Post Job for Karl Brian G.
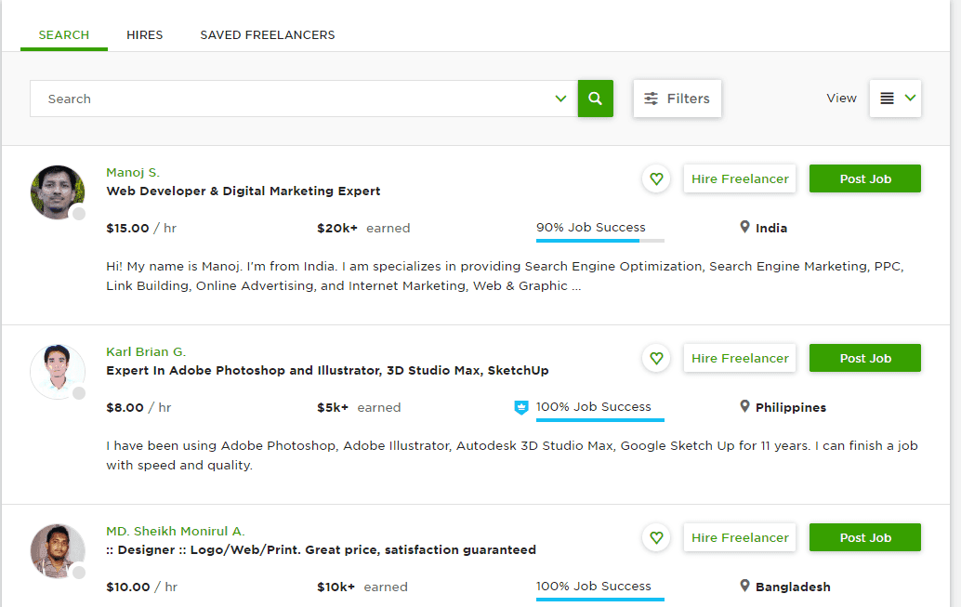This screenshot has height=607, width=961. pos(864,358)
